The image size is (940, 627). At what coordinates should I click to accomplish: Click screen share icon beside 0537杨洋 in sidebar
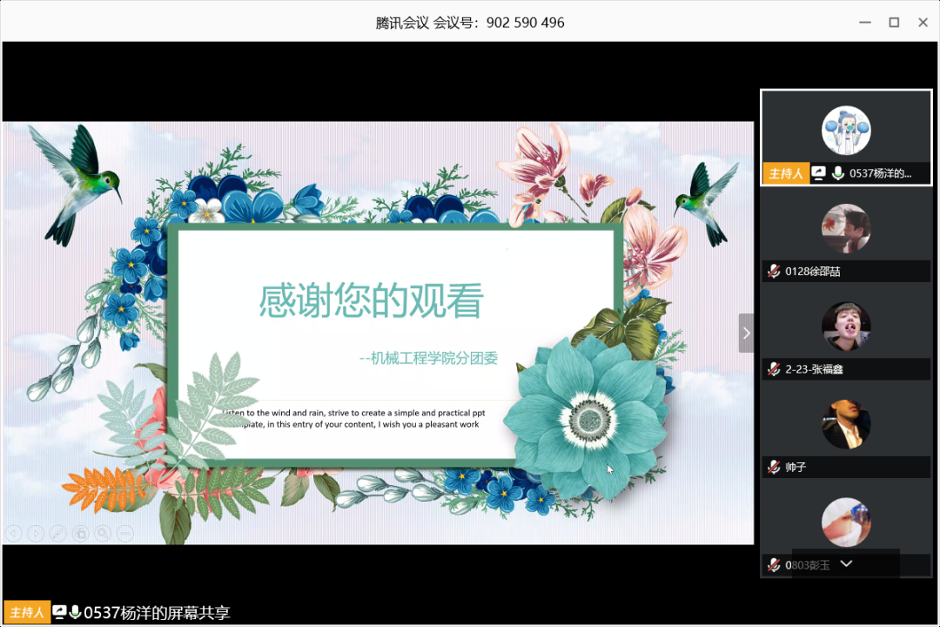[x=818, y=173]
